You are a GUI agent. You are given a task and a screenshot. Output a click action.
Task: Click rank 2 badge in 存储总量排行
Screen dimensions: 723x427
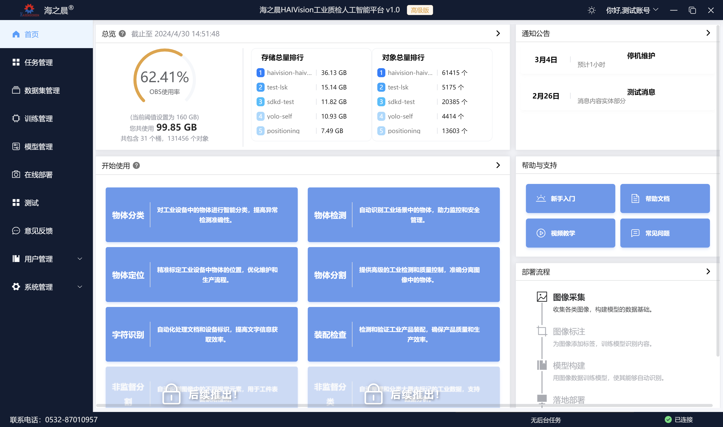click(x=260, y=87)
